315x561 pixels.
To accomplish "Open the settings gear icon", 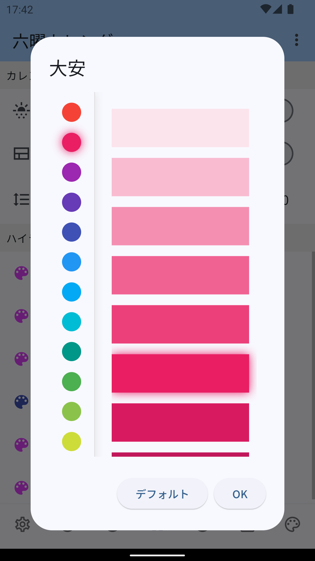I will (x=22, y=524).
